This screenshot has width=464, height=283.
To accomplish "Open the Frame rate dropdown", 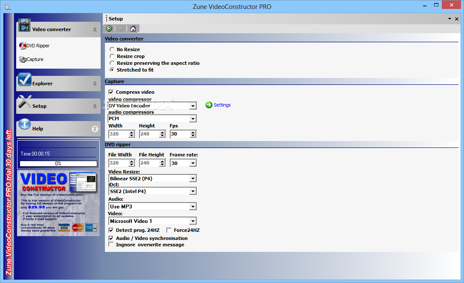I will click(193, 163).
